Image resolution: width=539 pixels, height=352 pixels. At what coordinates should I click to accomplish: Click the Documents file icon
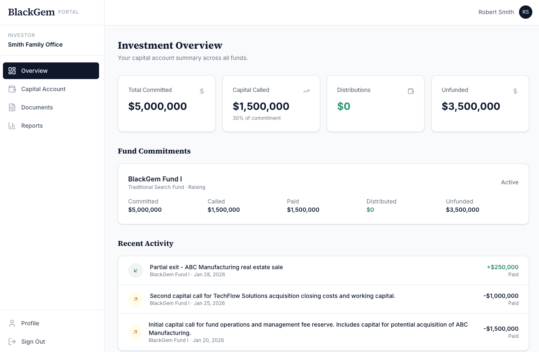coord(12,107)
